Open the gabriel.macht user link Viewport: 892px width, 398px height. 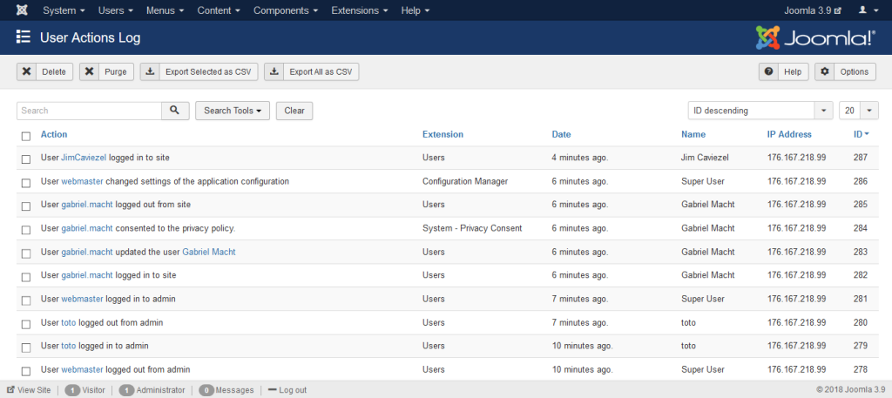(x=87, y=205)
